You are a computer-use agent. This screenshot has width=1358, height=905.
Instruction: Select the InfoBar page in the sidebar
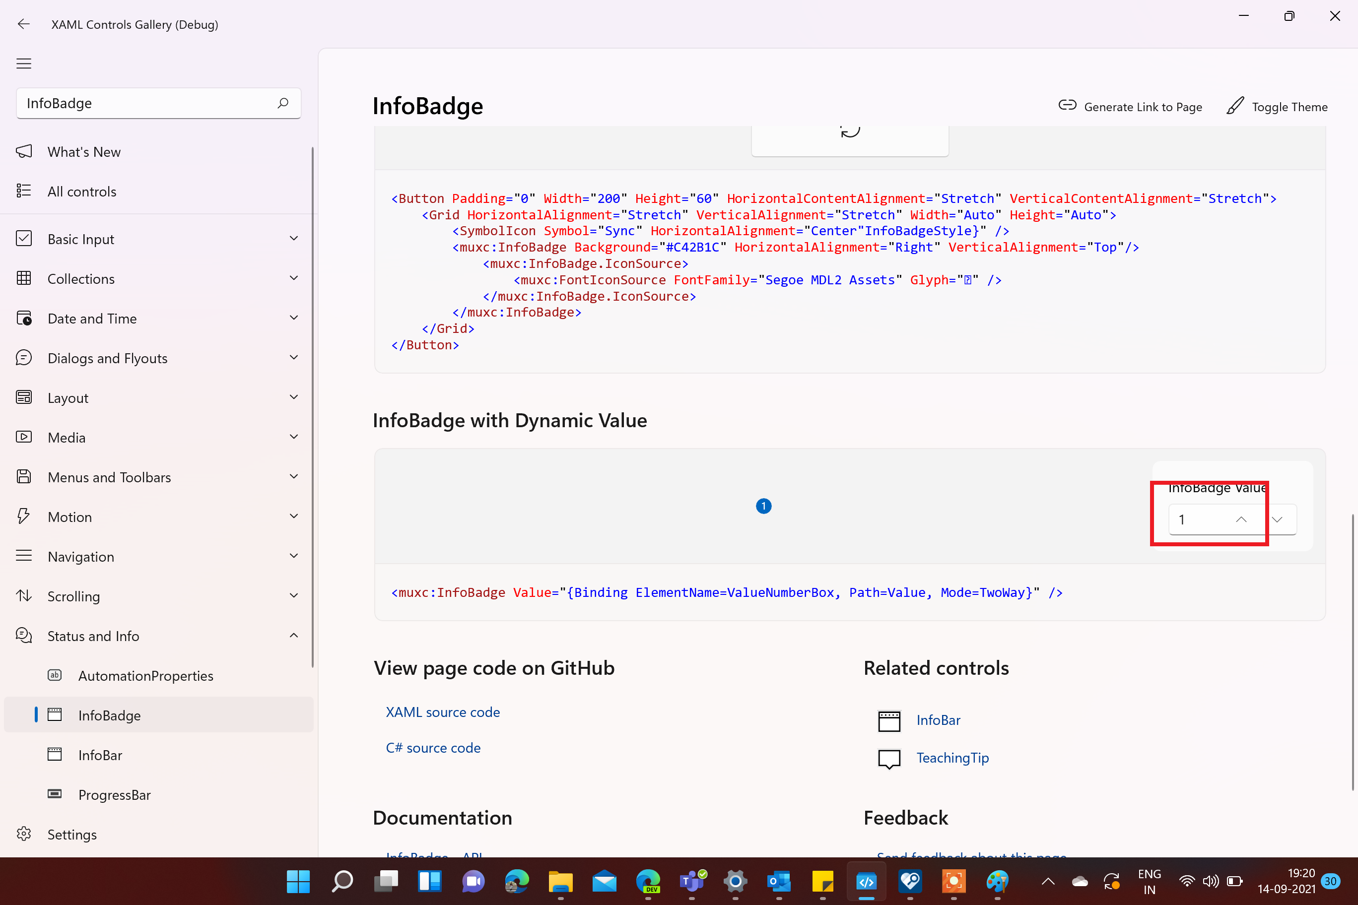[x=100, y=755]
